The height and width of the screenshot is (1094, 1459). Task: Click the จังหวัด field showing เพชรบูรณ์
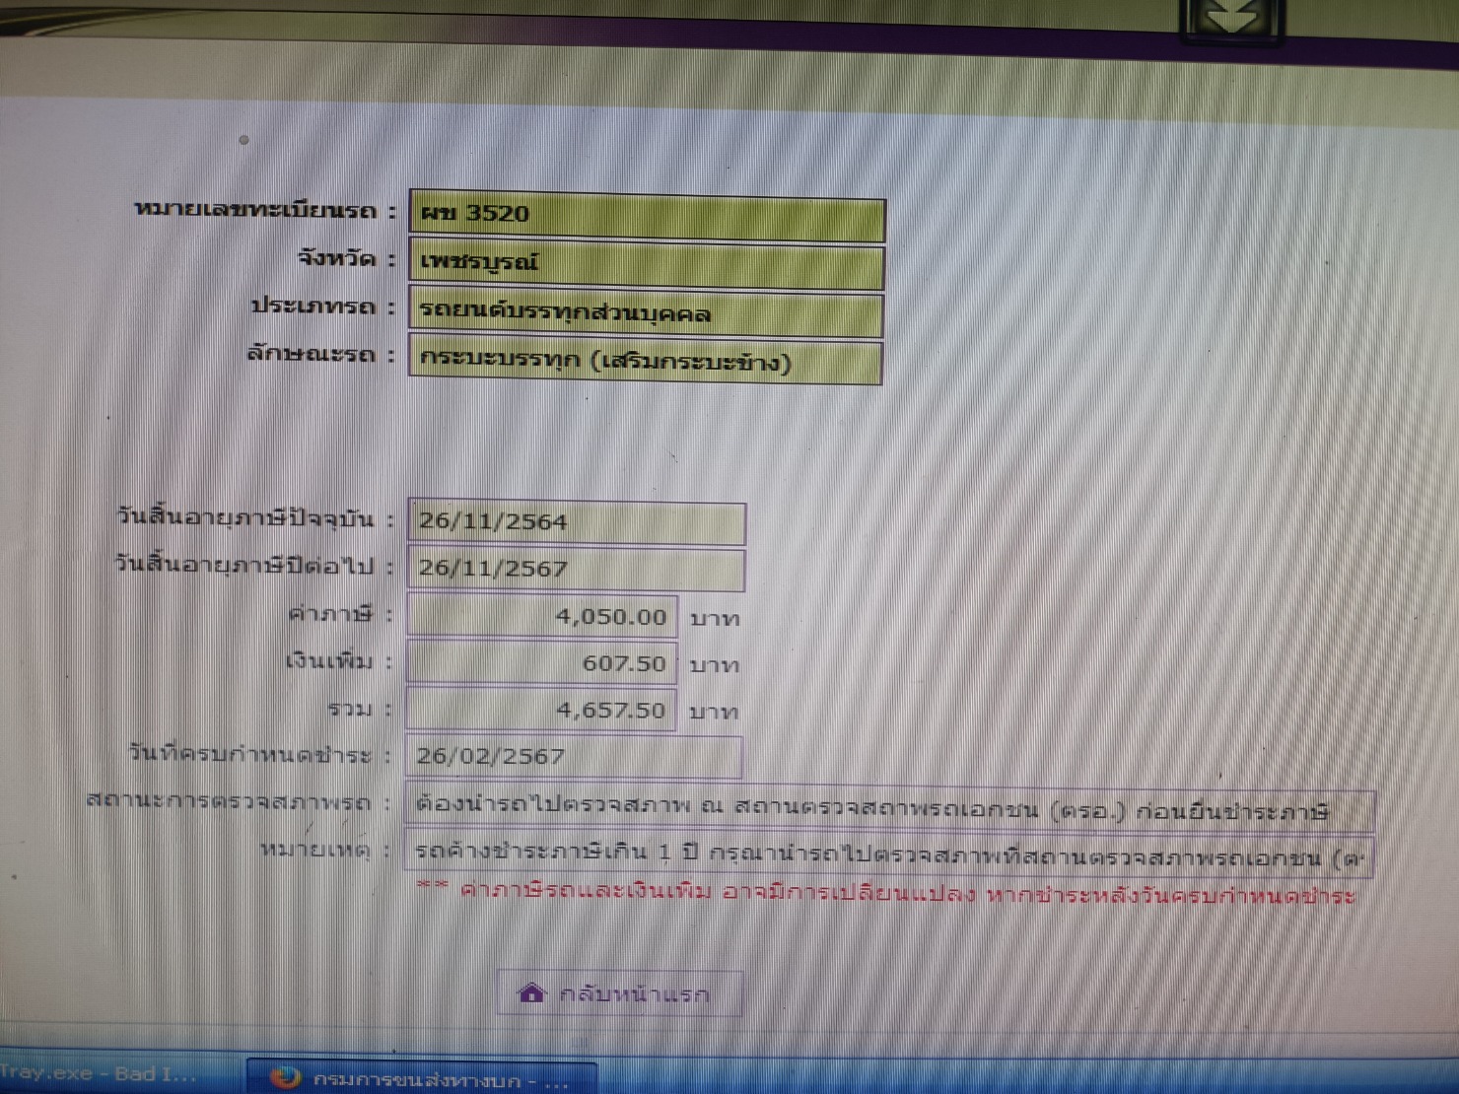click(x=647, y=263)
